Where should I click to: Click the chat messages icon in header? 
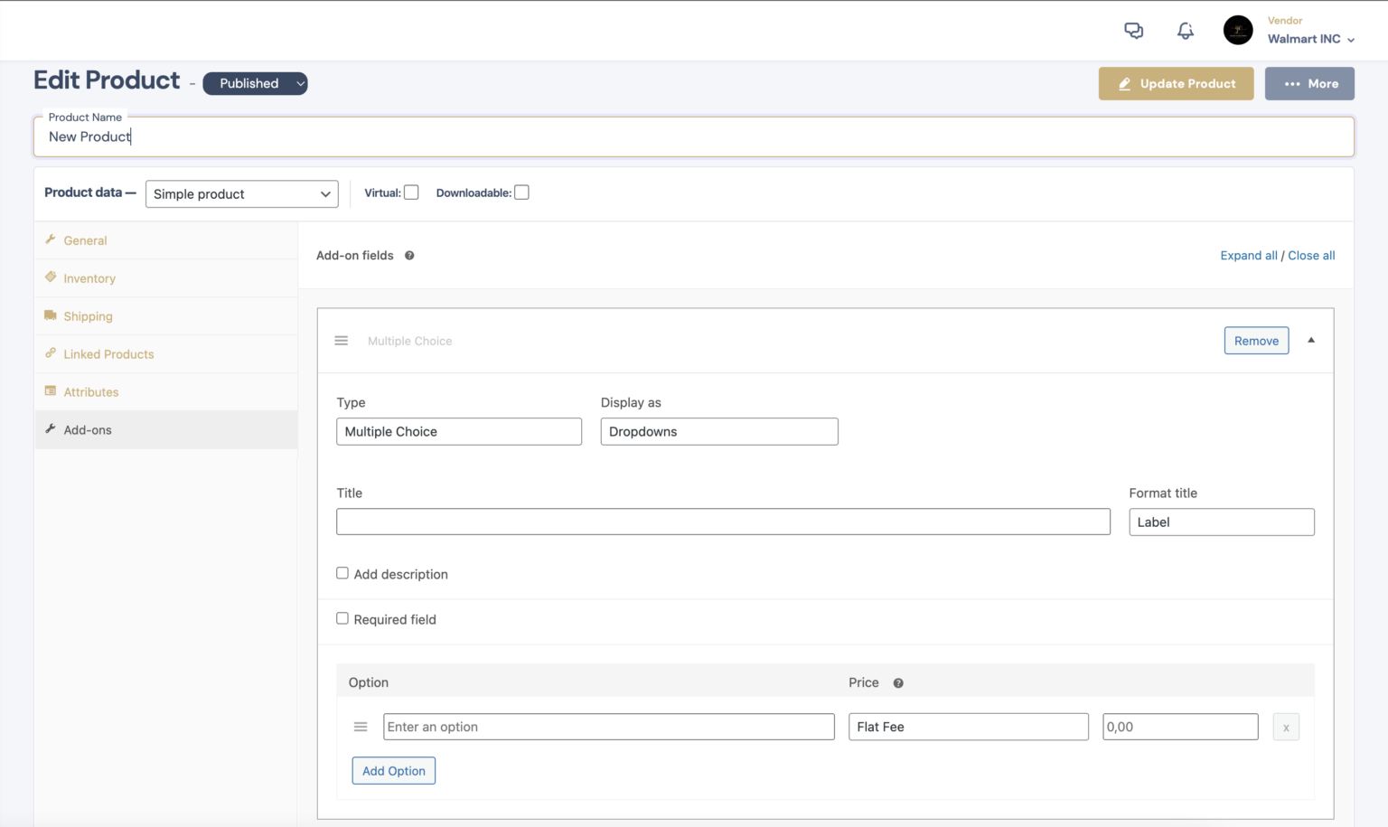(x=1133, y=30)
